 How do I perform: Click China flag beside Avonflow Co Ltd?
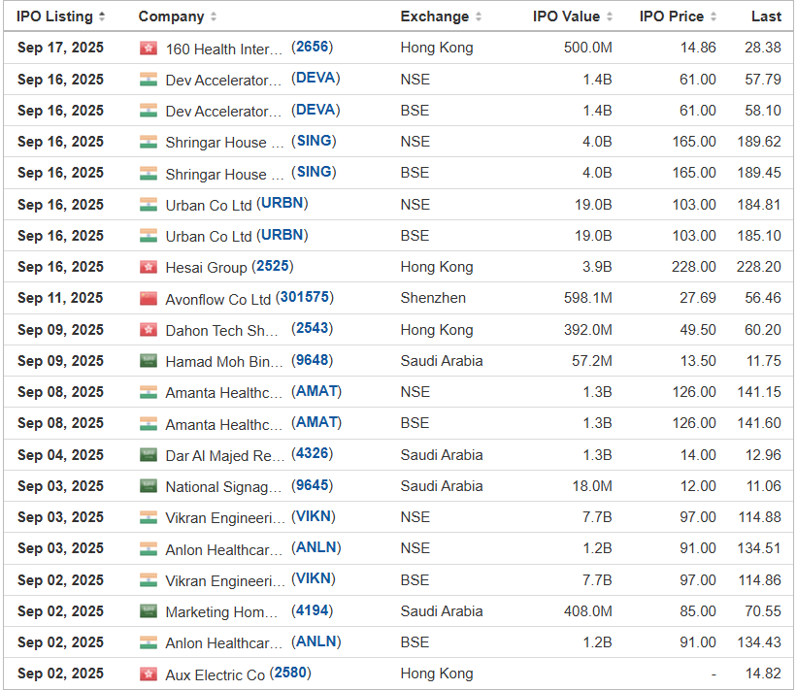click(149, 298)
